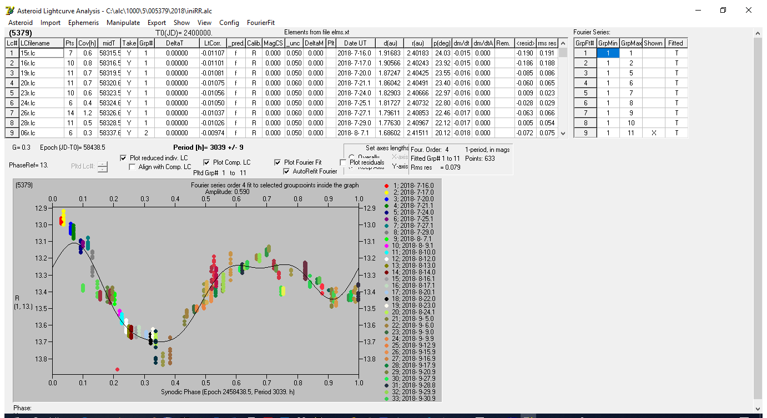Select file name cell 15r.lc

pyautogui.click(x=41, y=53)
